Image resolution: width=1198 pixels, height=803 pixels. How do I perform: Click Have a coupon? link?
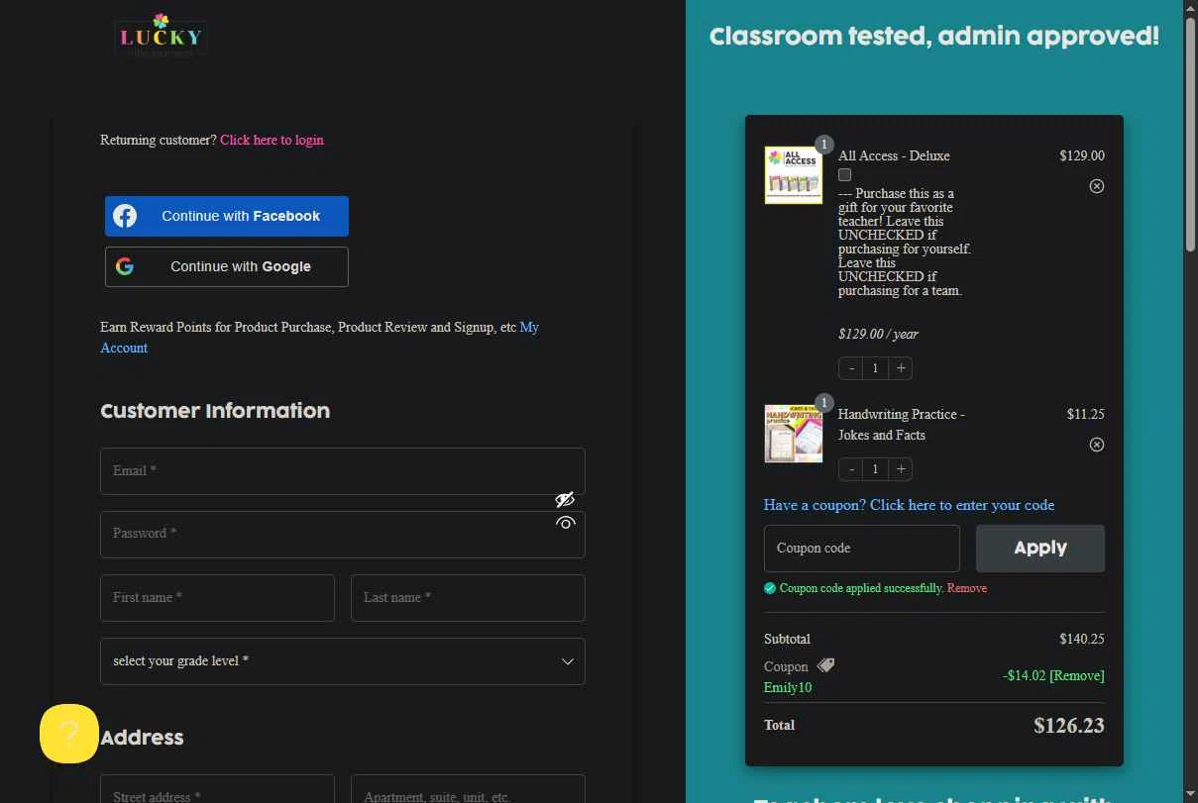tap(909, 505)
